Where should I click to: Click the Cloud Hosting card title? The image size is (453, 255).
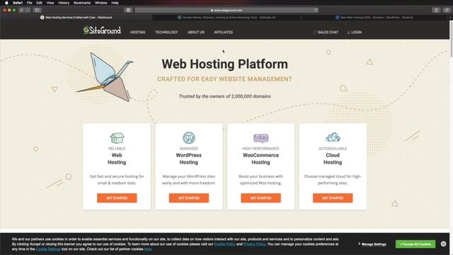(x=333, y=159)
